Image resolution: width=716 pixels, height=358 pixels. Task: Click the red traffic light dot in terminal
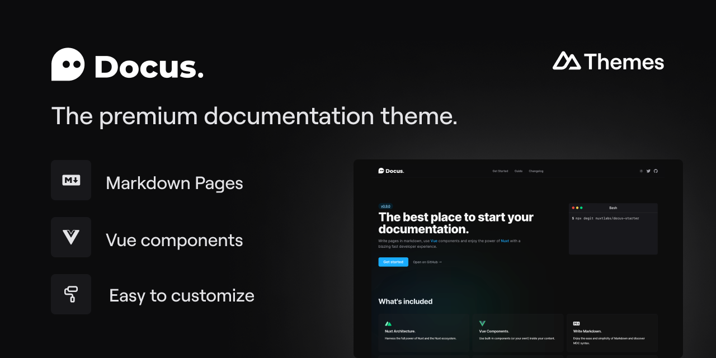572,206
